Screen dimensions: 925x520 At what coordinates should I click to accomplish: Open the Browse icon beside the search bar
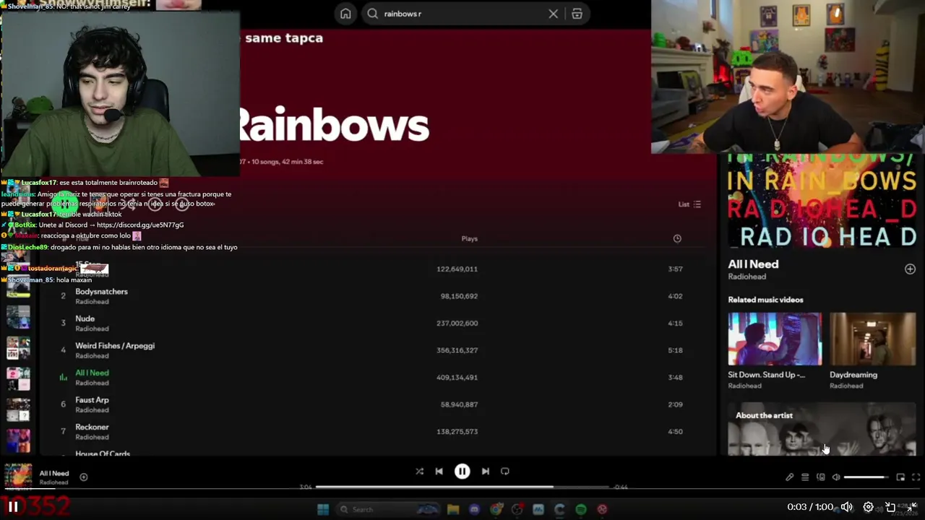pos(577,14)
